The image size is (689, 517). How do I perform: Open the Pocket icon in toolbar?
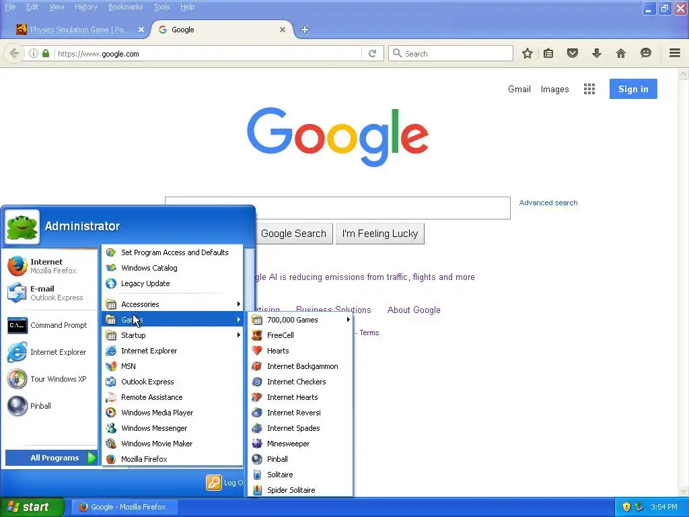click(572, 54)
